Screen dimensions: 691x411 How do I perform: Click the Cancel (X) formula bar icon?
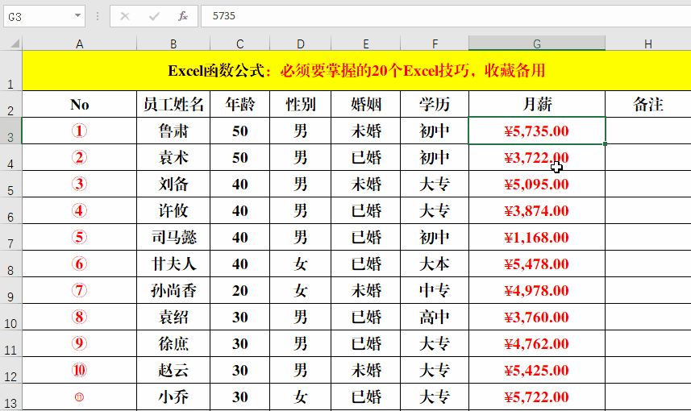pyautogui.click(x=125, y=16)
